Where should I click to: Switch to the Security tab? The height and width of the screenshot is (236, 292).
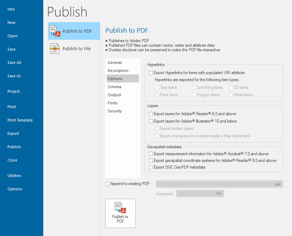coord(115,111)
